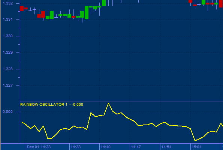The height and width of the screenshot is (150, 223).
Task: Click the 14:47 time axis label
Action: pyautogui.click(x=136, y=147)
